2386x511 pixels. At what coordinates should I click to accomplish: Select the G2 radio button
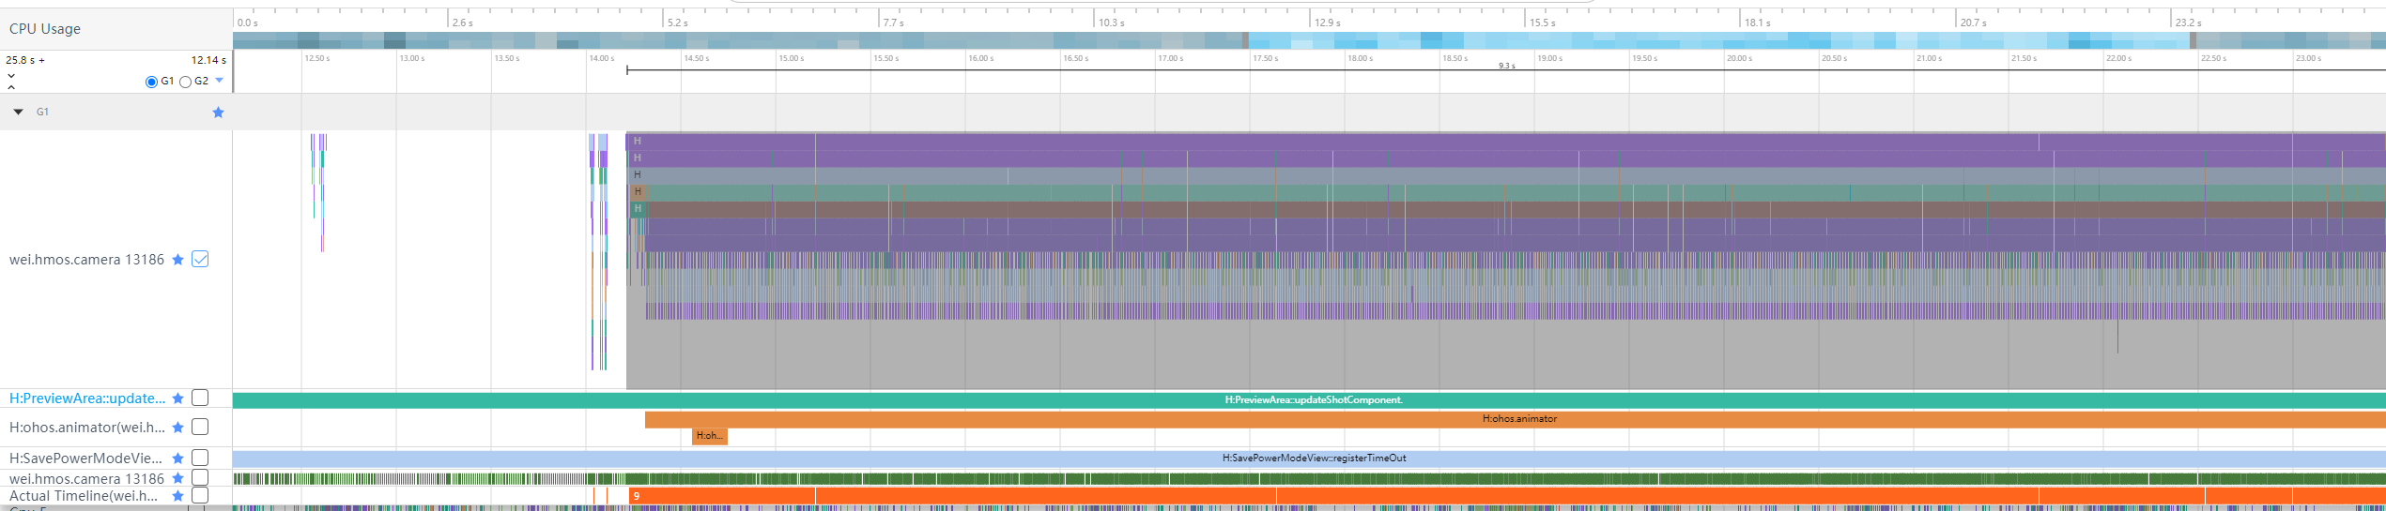coord(186,82)
